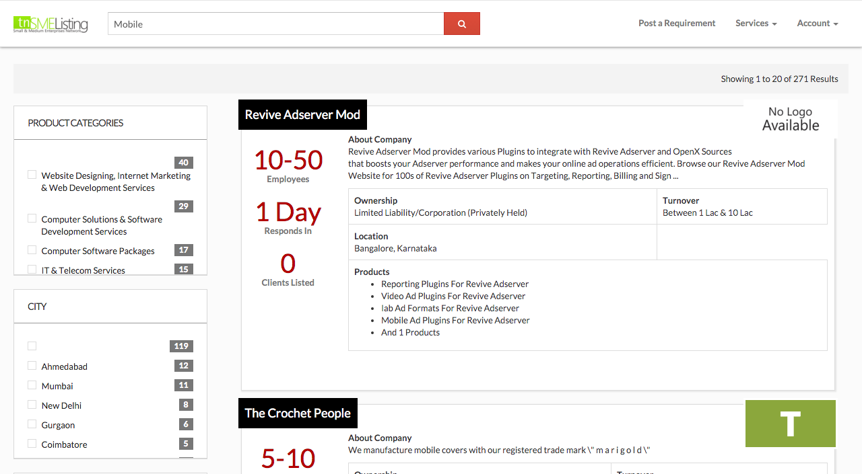862x474 pixels.
Task: Click the 11 badge beside Mumbai
Action: (184, 385)
